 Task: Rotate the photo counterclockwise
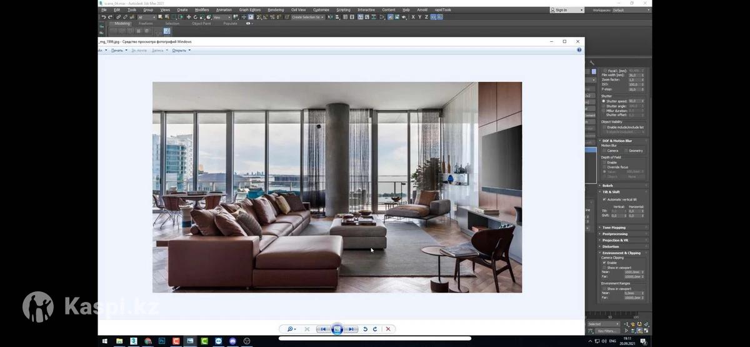(365, 329)
